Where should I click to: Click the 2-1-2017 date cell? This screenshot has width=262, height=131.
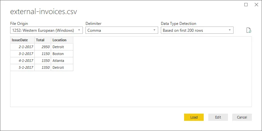(22, 47)
